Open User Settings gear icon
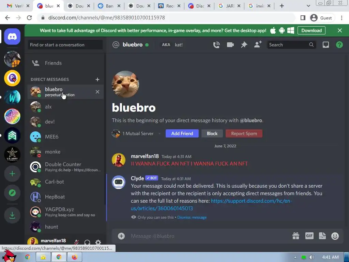Image resolution: width=349 pixels, height=262 pixels. 98,243
